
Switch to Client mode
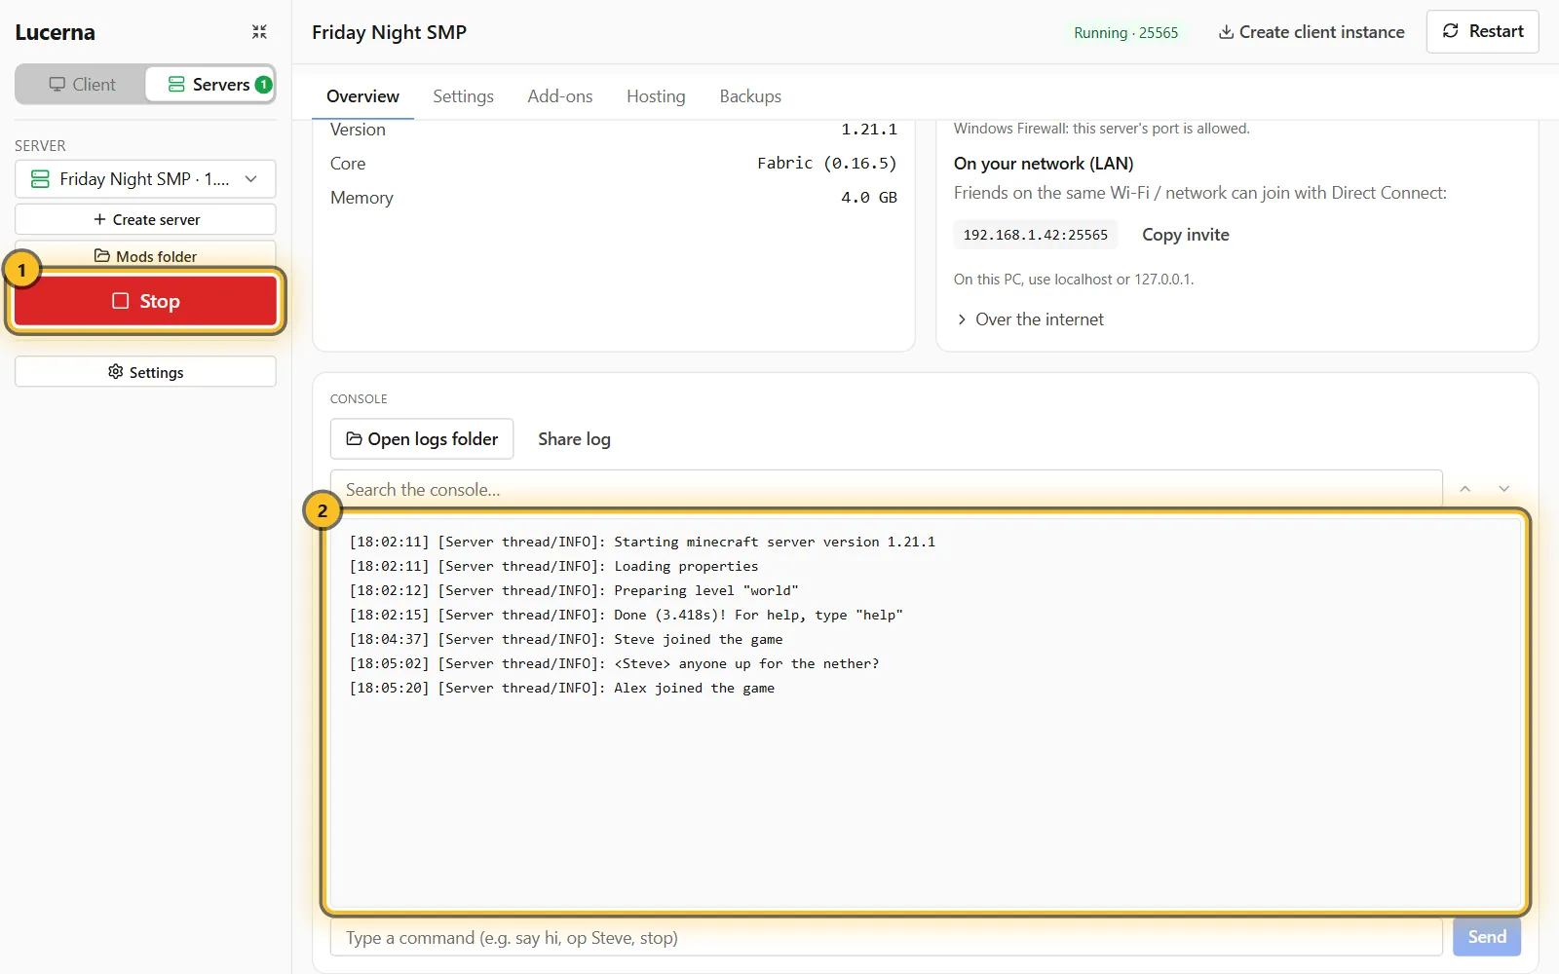pyautogui.click(x=82, y=85)
